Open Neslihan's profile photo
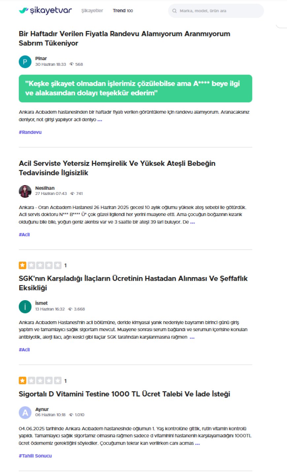This screenshot has width=287, height=473. (x=25, y=191)
